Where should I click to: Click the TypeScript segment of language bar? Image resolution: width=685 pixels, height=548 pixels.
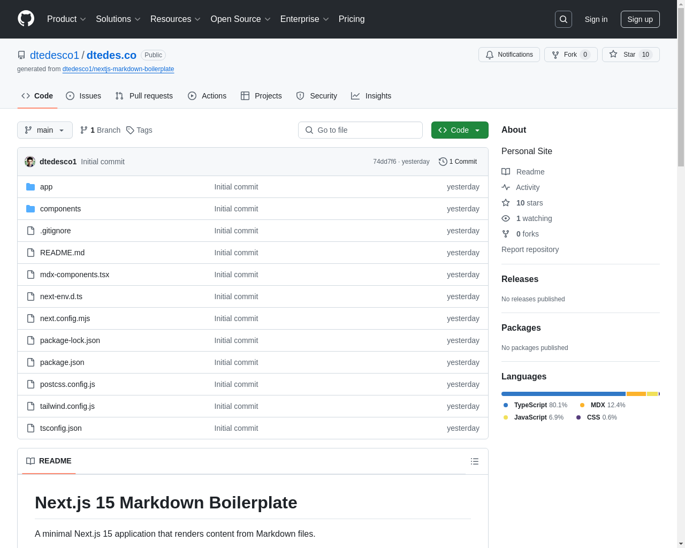[564, 394]
